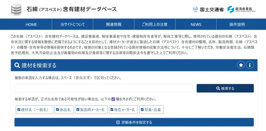Uncheck the 建材名（一般名） checkbox
Viewport: 266px width, 131px height.
tap(19, 110)
